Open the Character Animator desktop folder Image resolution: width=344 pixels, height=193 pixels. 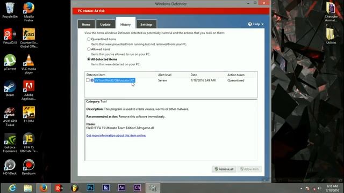(x=331, y=12)
